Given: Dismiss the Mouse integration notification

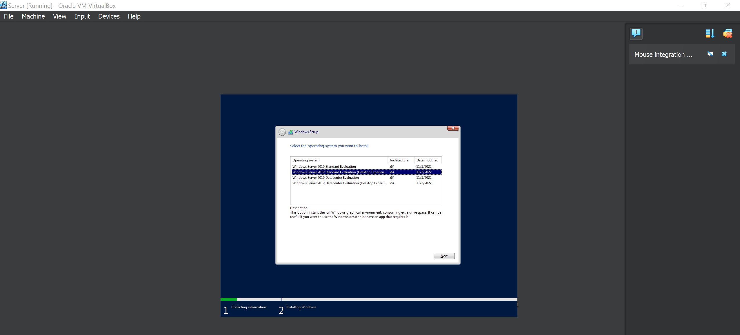Looking at the screenshot, I should point(724,54).
